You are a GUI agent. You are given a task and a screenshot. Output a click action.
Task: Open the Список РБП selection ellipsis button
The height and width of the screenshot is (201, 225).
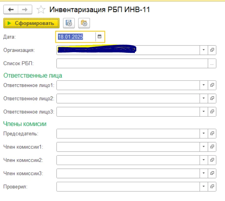click(x=212, y=63)
